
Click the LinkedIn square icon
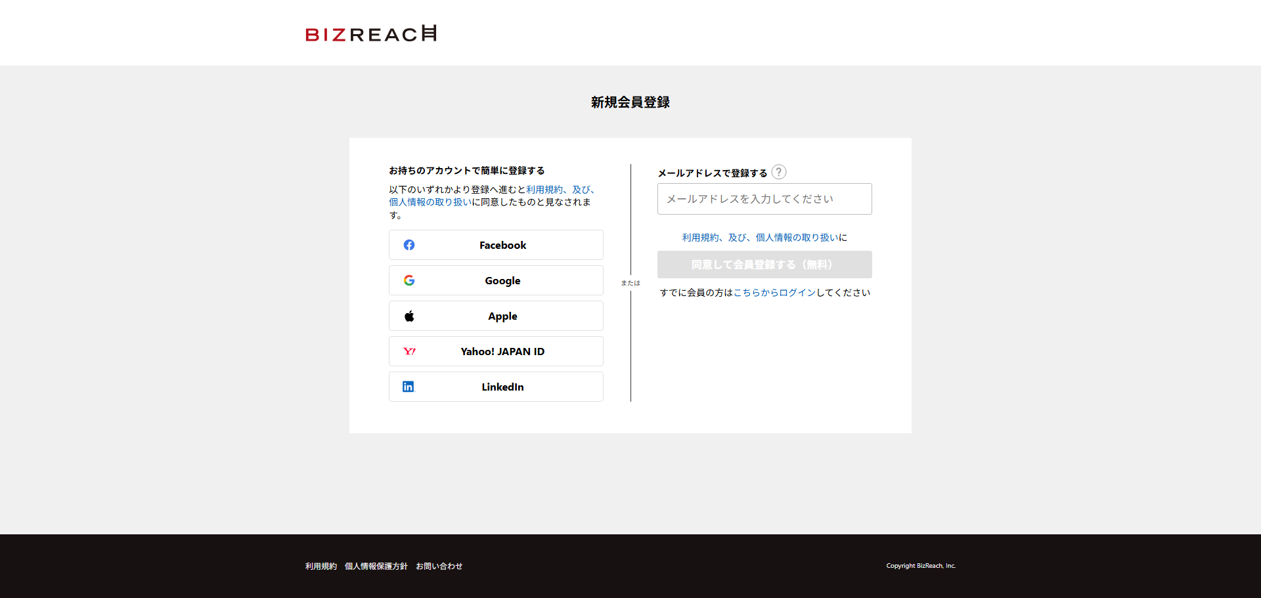point(409,387)
